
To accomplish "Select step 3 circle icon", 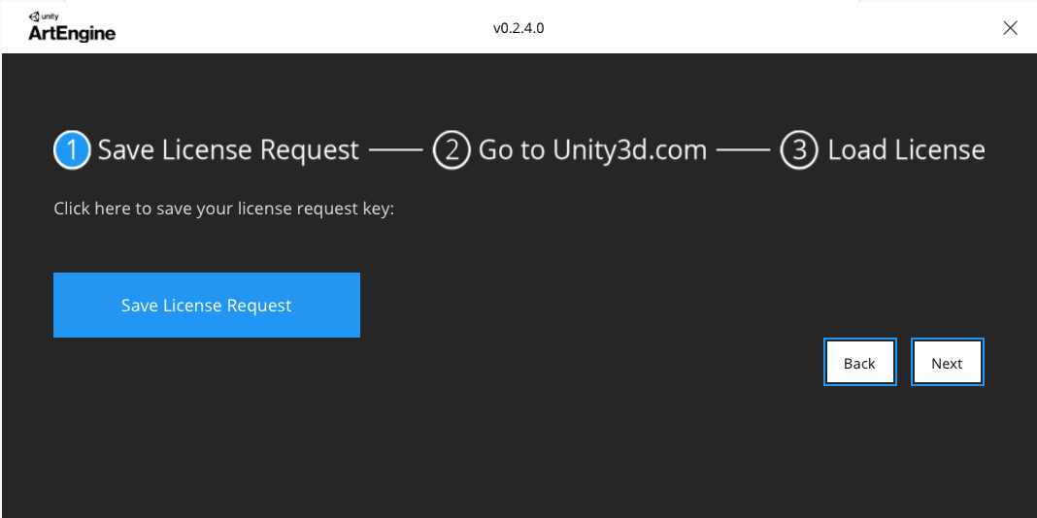I will click(799, 150).
